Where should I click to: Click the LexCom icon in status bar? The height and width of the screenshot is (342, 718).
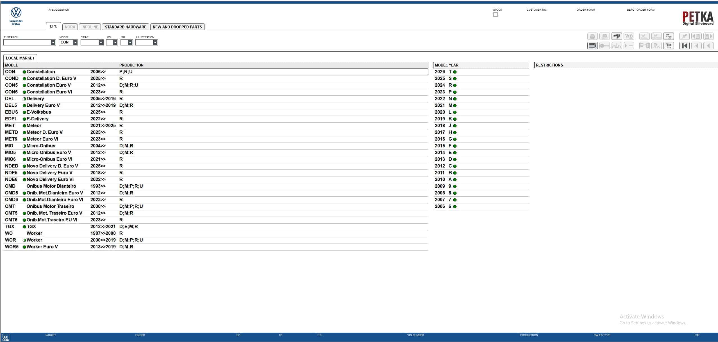click(6, 337)
